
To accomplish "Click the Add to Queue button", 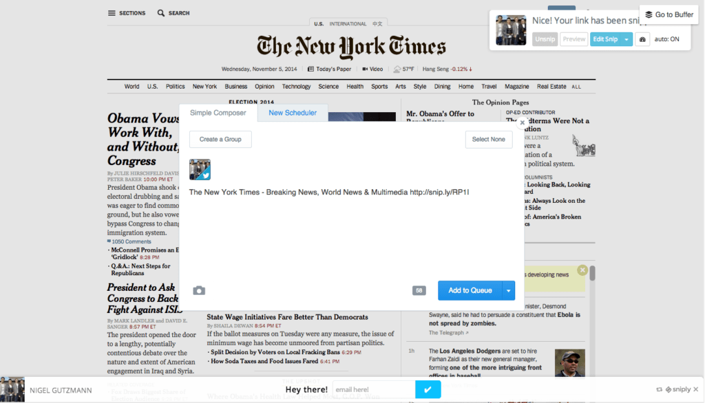I will (x=470, y=290).
